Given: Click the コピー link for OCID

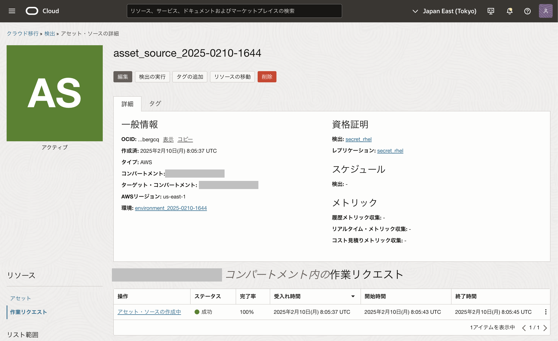Looking at the screenshot, I should click(185, 139).
